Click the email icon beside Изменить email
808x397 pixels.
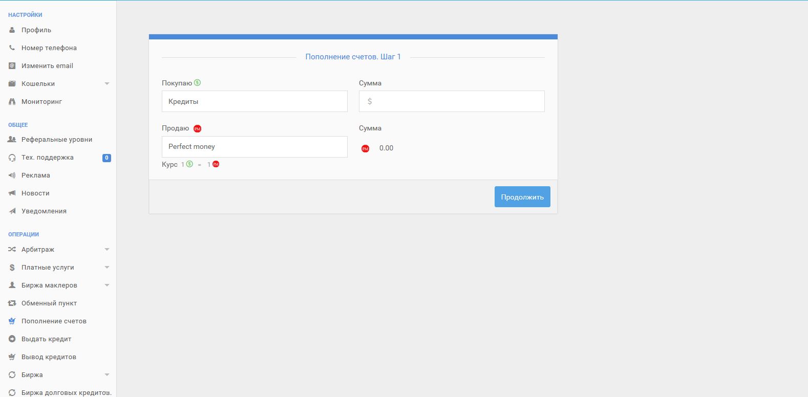(x=12, y=66)
